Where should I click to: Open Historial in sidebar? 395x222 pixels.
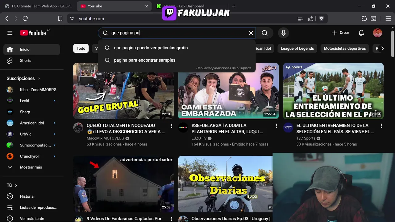coord(31,196)
